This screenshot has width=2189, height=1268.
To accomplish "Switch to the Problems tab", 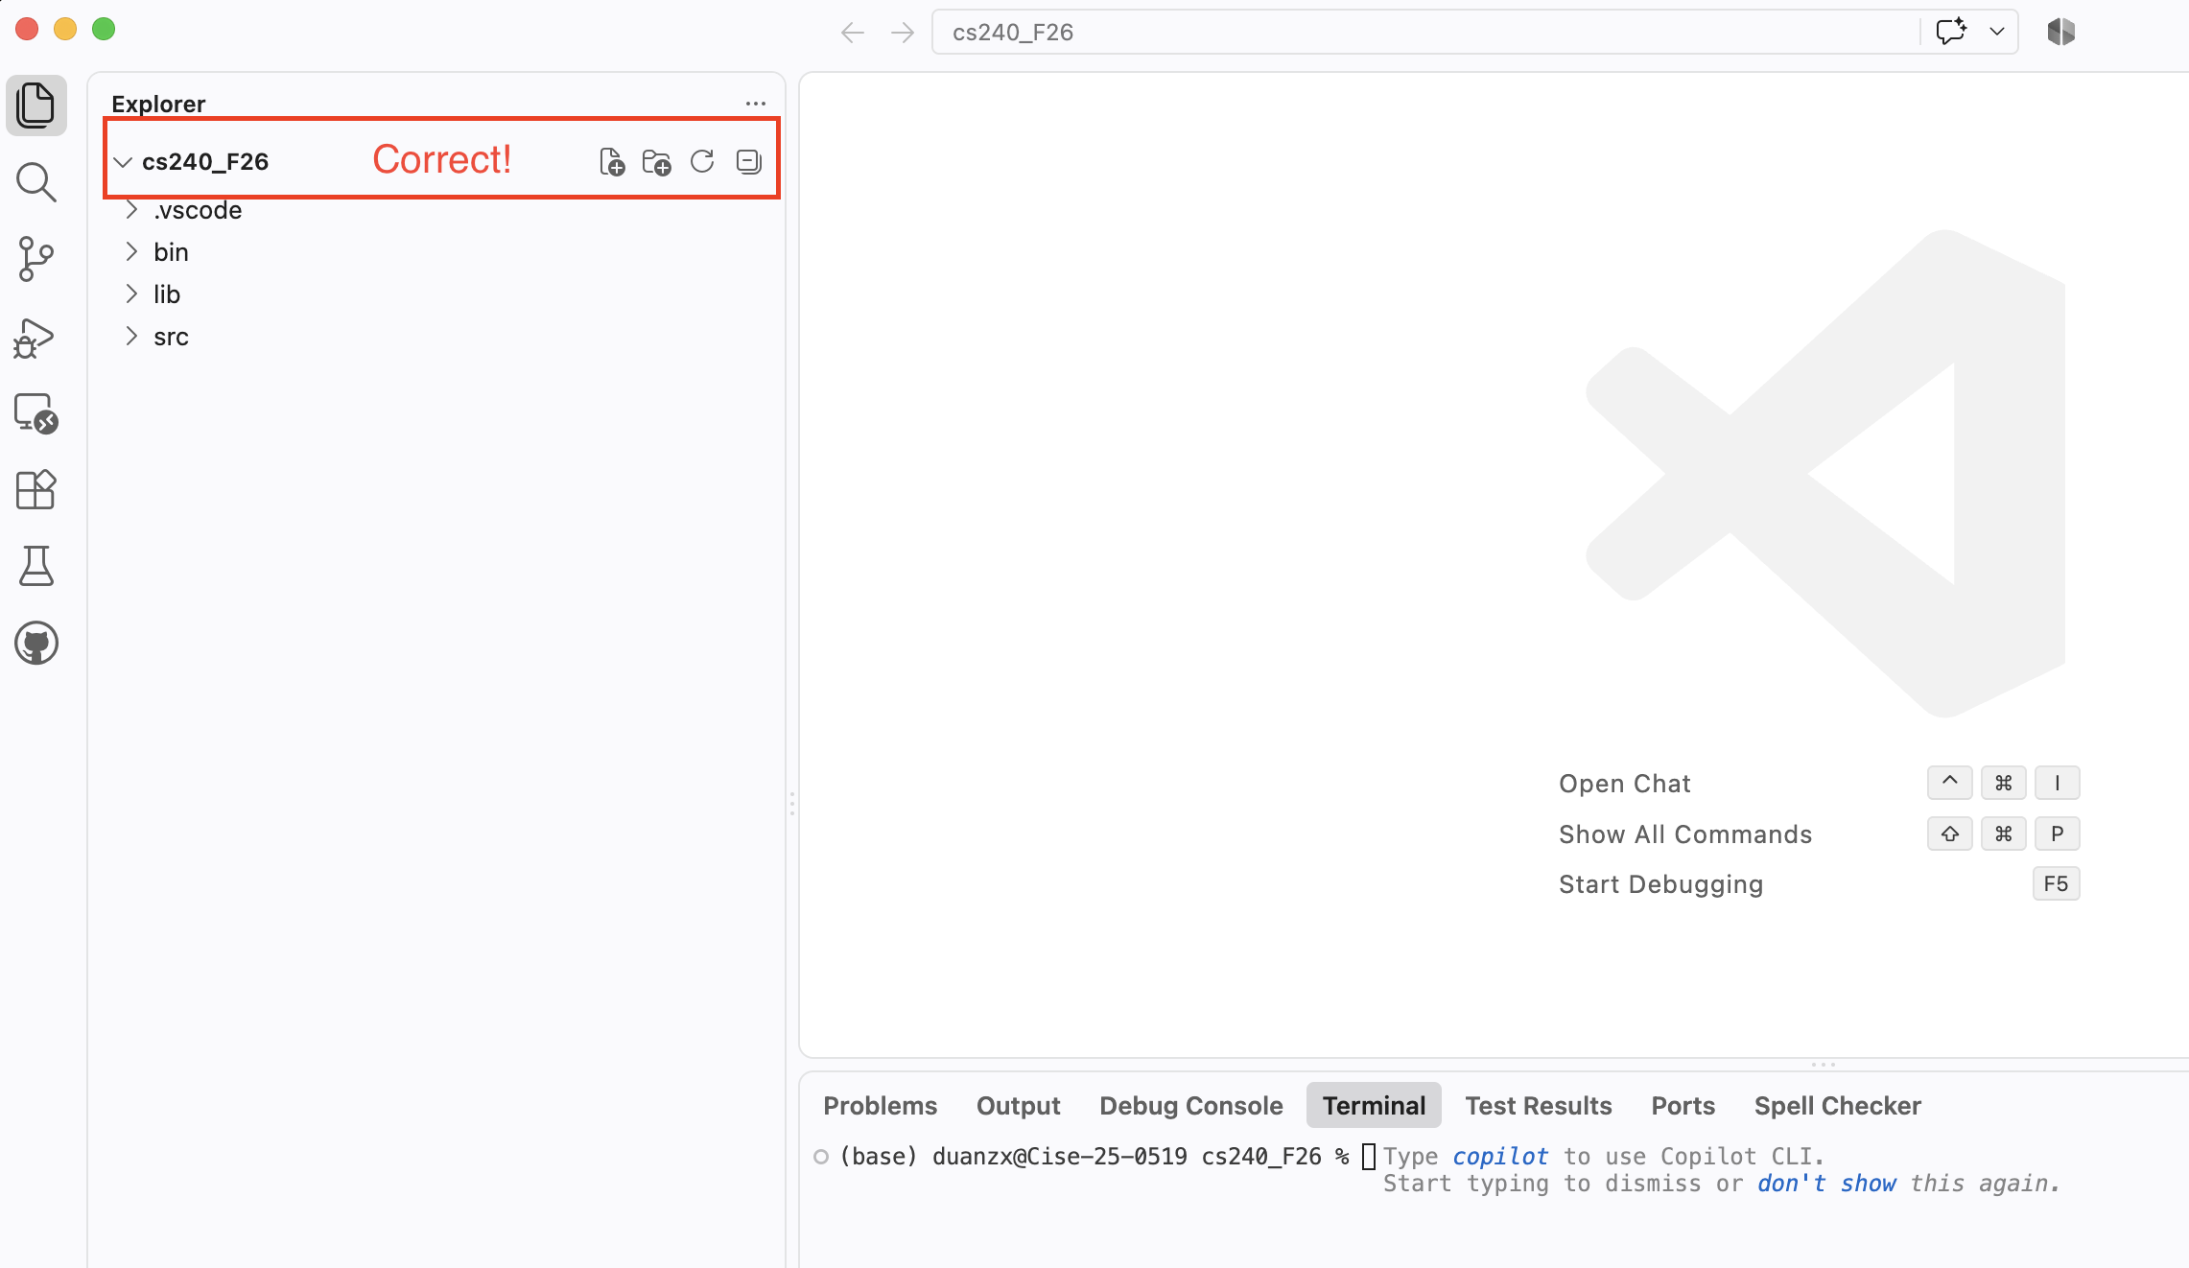I will [880, 1106].
